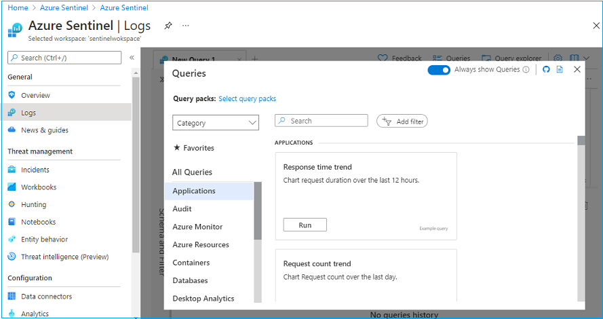Click the Favorites star icon

tap(177, 147)
